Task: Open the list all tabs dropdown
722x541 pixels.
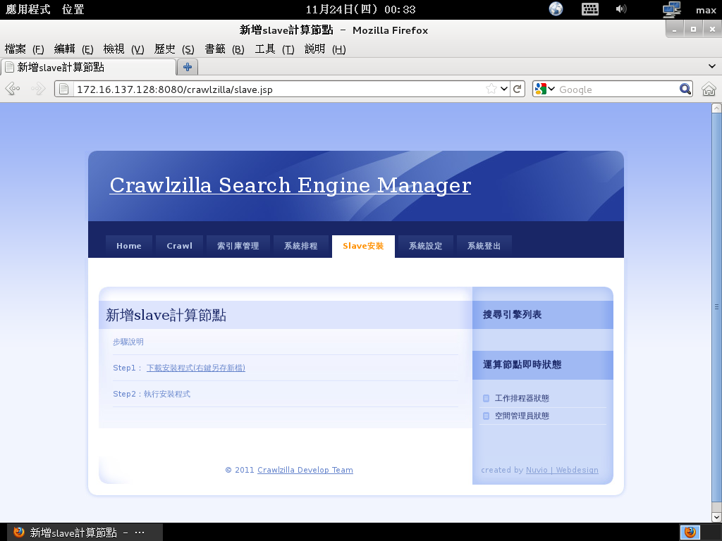Action: [711, 66]
